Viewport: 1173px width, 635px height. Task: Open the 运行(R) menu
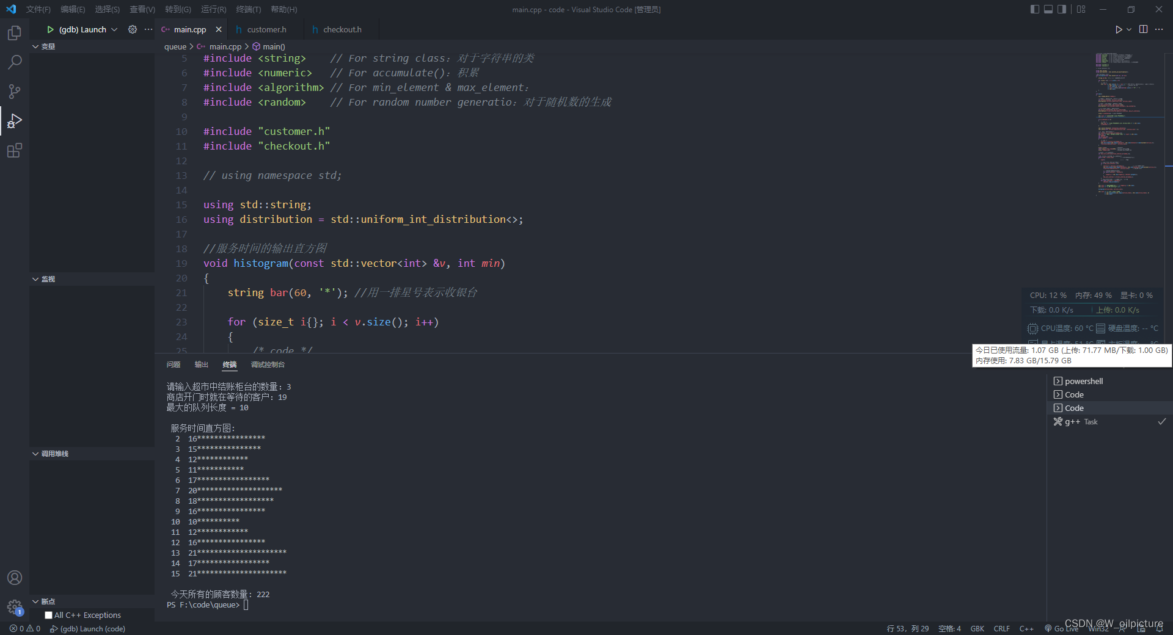[213, 9]
